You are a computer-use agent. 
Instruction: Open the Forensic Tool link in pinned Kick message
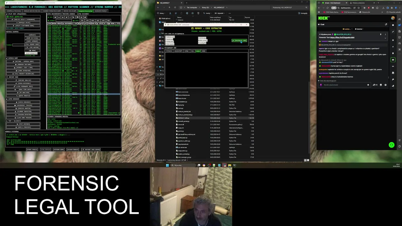click(x=342, y=37)
